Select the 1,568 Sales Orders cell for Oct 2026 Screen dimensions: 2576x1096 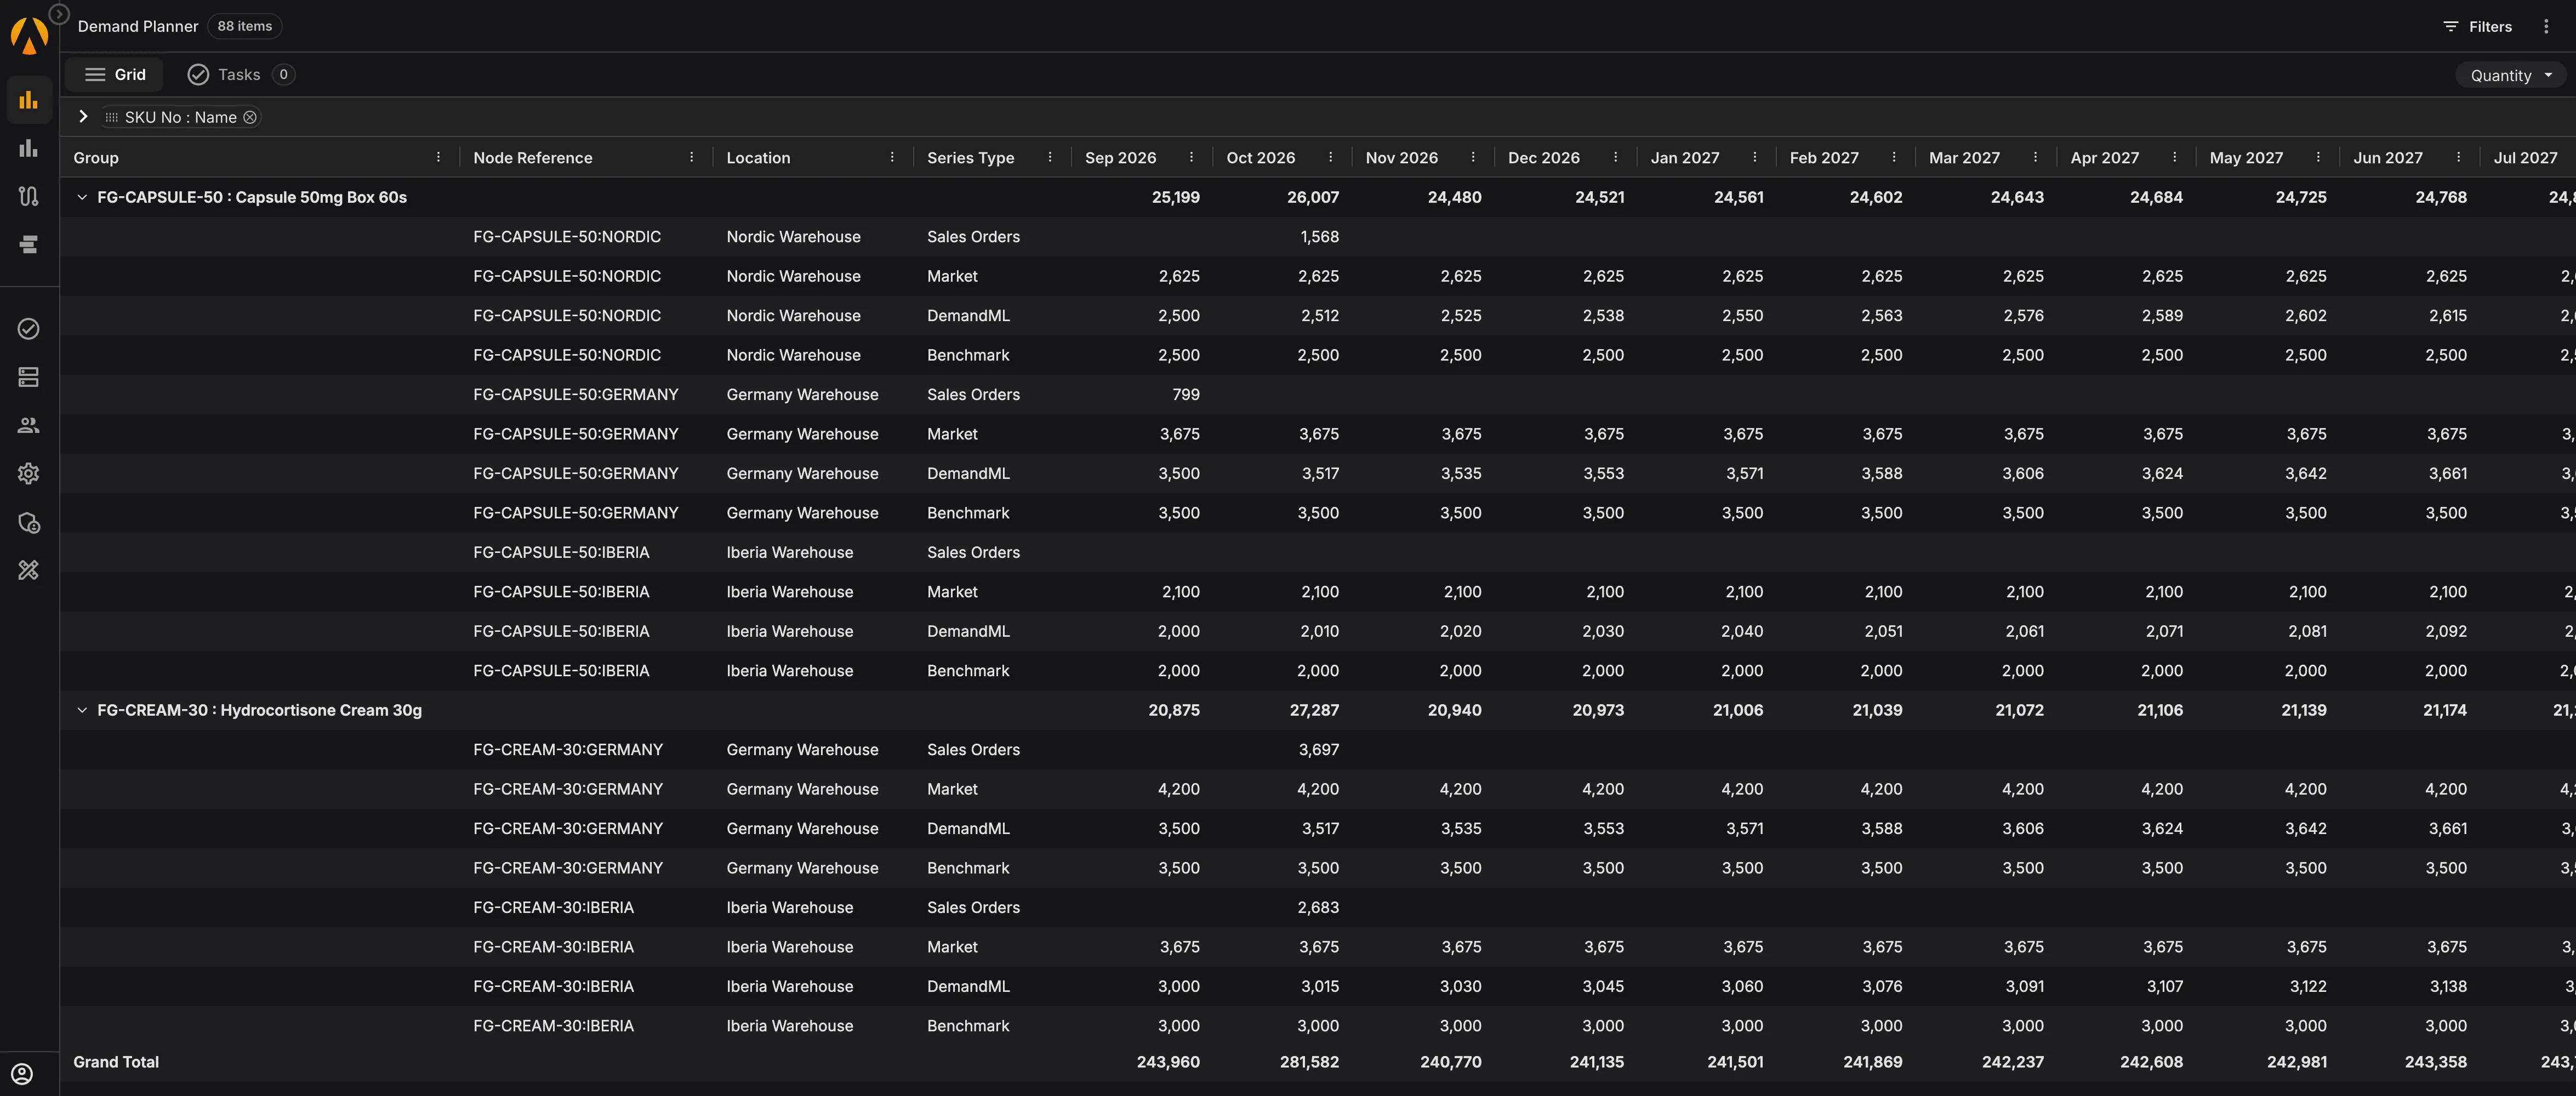coord(1319,237)
